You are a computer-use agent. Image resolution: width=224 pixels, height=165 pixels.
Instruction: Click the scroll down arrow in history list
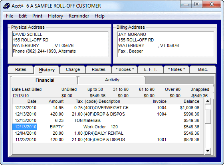tap(208, 151)
